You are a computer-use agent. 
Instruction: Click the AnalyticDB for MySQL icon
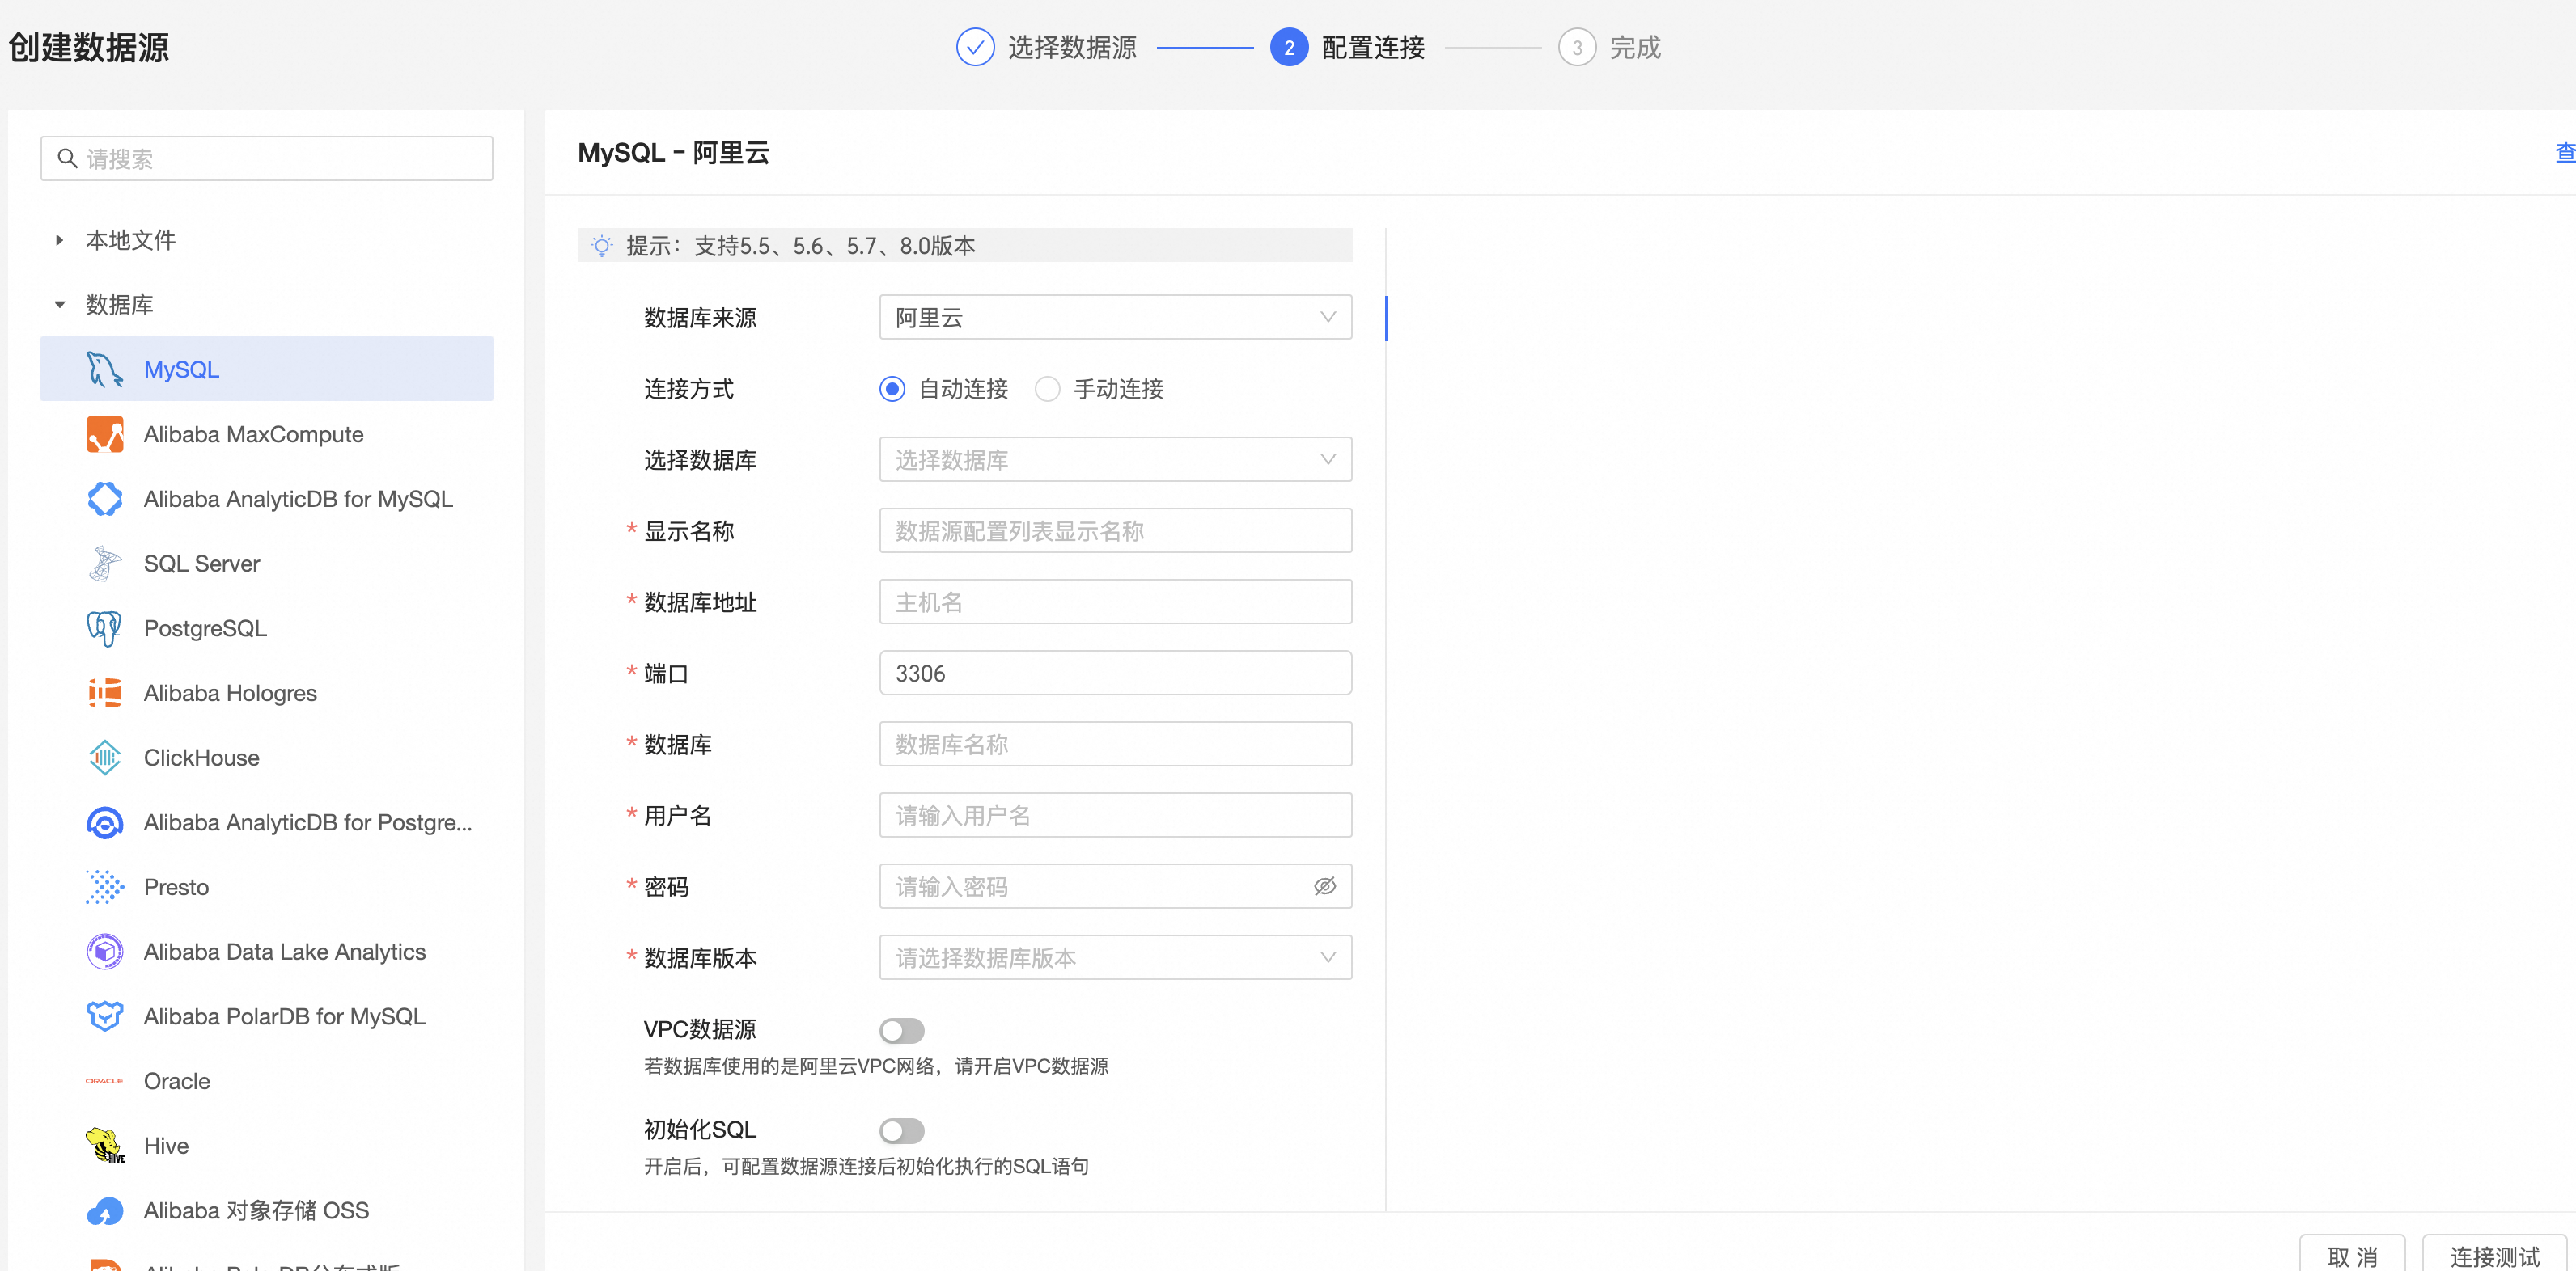coord(104,499)
